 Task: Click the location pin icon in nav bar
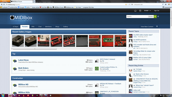(x=157, y=26)
